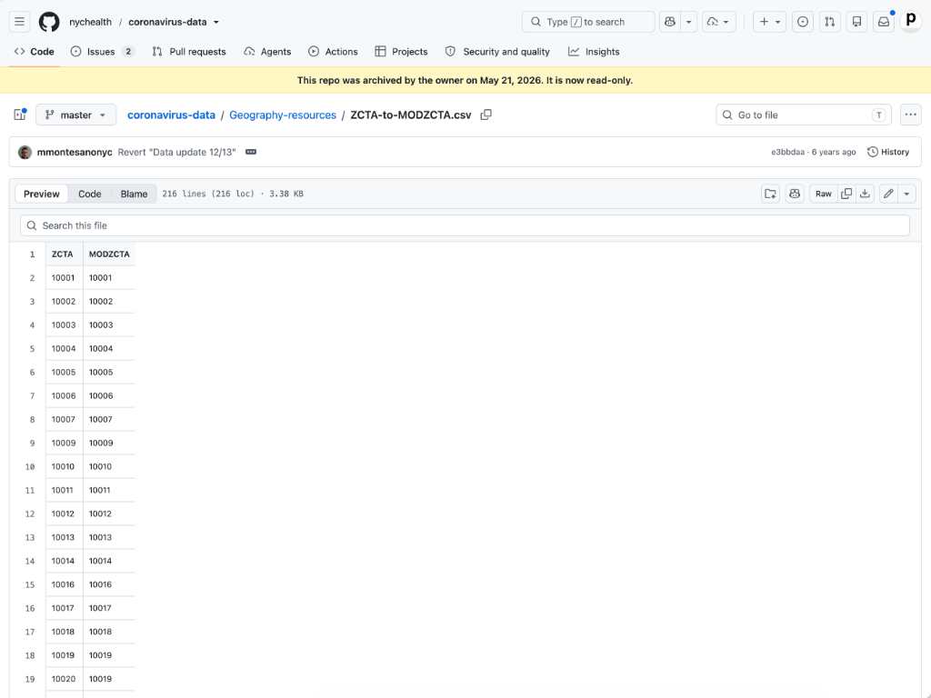This screenshot has height=698, width=931.
Task: Download the raw file icon
Action: tap(866, 194)
